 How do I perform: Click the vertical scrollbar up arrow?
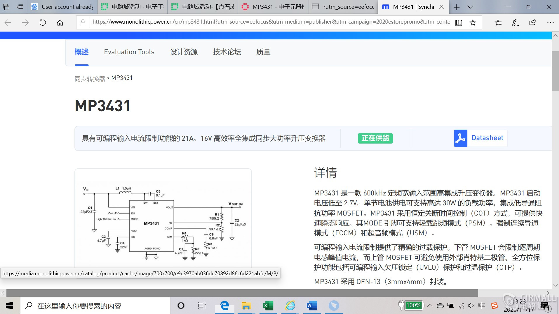point(555,36)
